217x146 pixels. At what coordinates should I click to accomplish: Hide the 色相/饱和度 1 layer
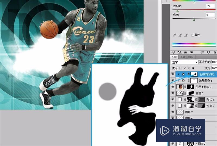click(x=173, y=74)
